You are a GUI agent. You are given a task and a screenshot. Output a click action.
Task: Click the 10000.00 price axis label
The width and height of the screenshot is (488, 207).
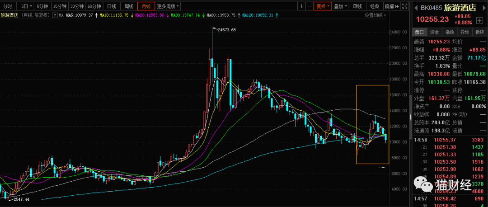398,142
